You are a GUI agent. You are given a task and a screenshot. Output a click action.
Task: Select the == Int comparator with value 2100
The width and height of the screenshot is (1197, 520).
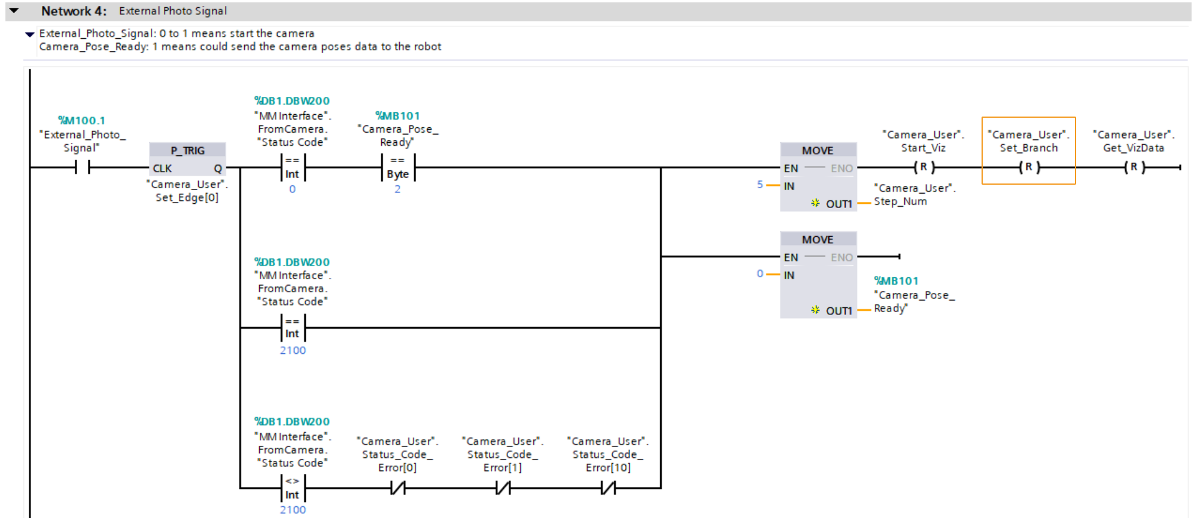[292, 328]
